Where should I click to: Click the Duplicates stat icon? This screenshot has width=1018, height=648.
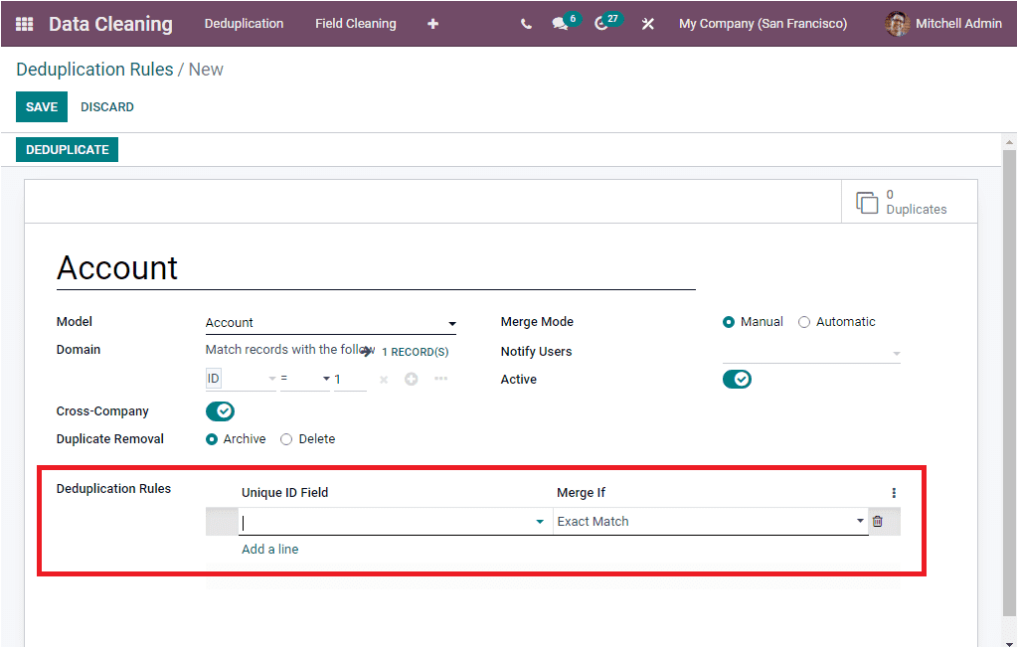[x=867, y=203]
